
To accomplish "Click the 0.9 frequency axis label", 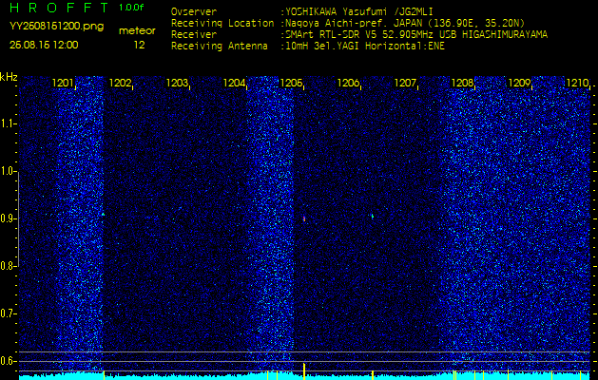I will tap(7, 218).
